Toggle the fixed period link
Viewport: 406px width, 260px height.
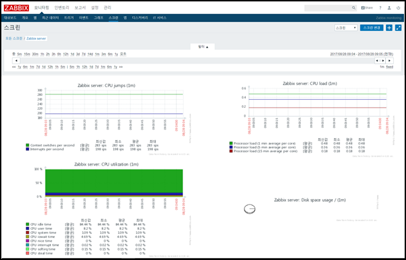(389, 67)
